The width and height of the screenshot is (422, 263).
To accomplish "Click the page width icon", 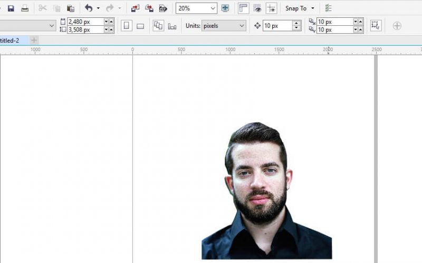I will click(63, 22).
